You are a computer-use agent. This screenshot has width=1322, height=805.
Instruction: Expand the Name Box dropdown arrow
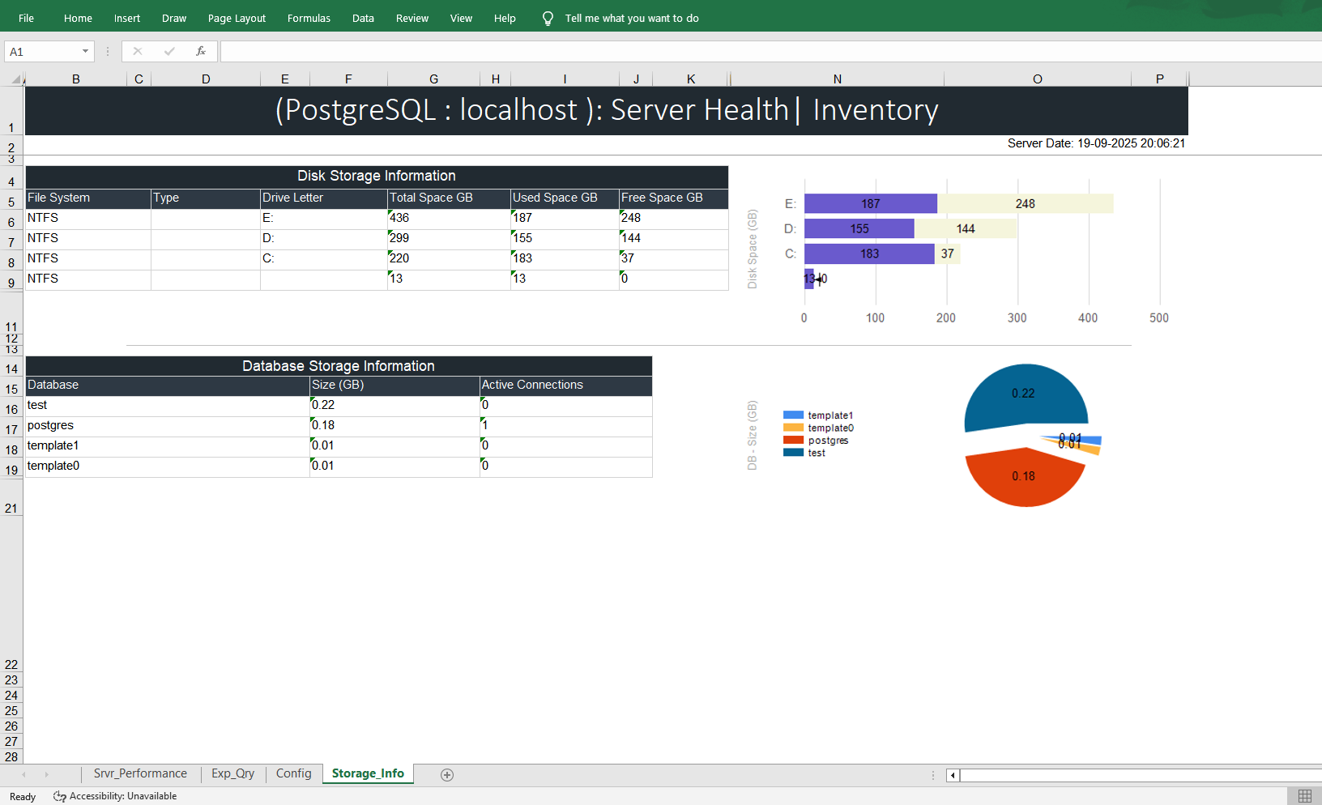[x=85, y=51]
